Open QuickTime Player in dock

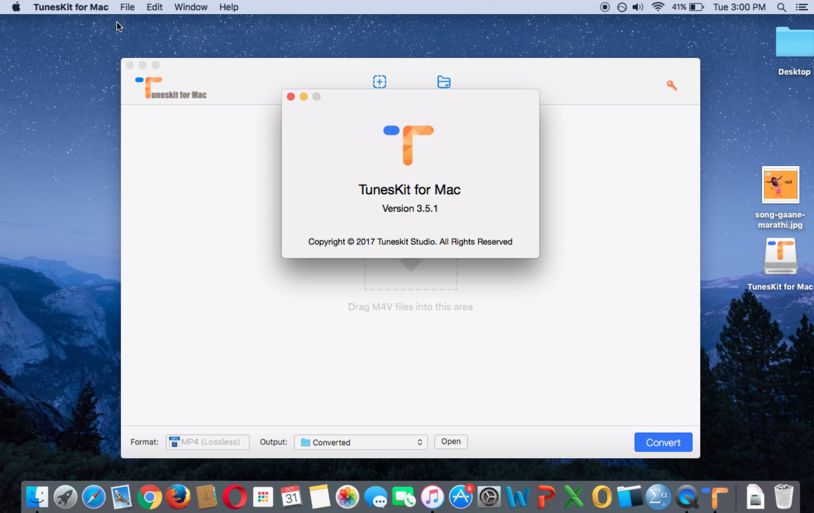point(687,497)
